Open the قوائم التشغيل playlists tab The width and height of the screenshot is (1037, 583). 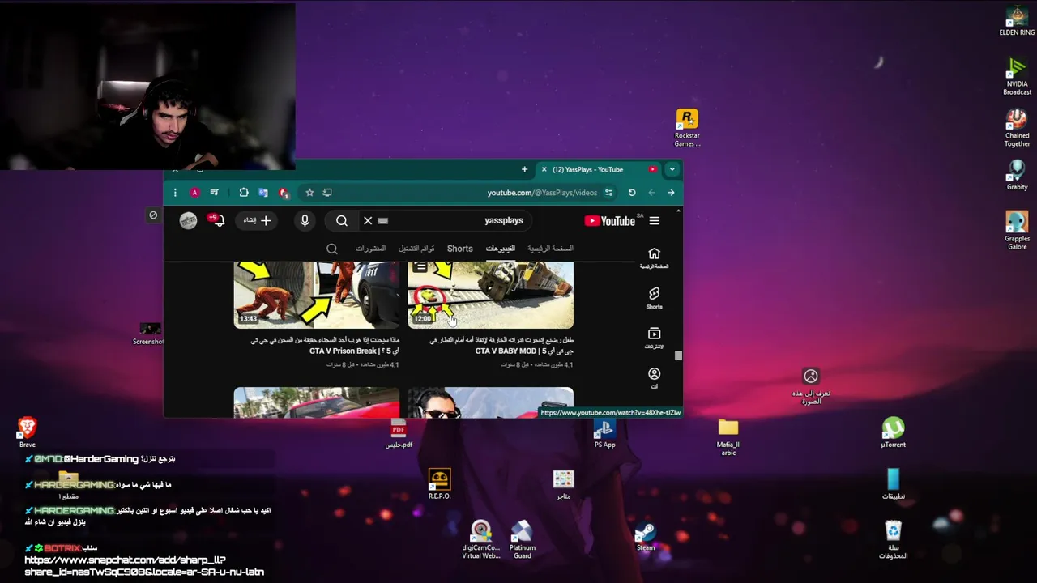[416, 249]
